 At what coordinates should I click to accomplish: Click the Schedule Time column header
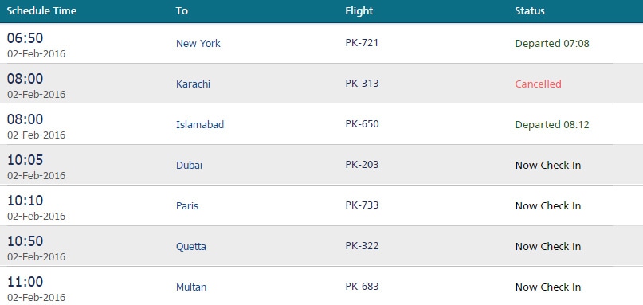[x=41, y=11]
